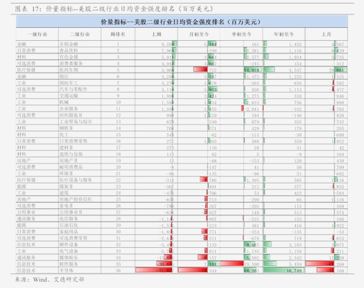Select the '二级行业' column header

click(80, 35)
